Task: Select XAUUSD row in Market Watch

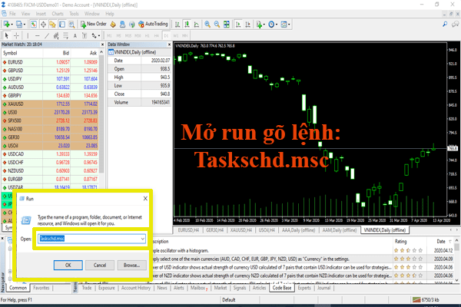Action: [50, 104]
